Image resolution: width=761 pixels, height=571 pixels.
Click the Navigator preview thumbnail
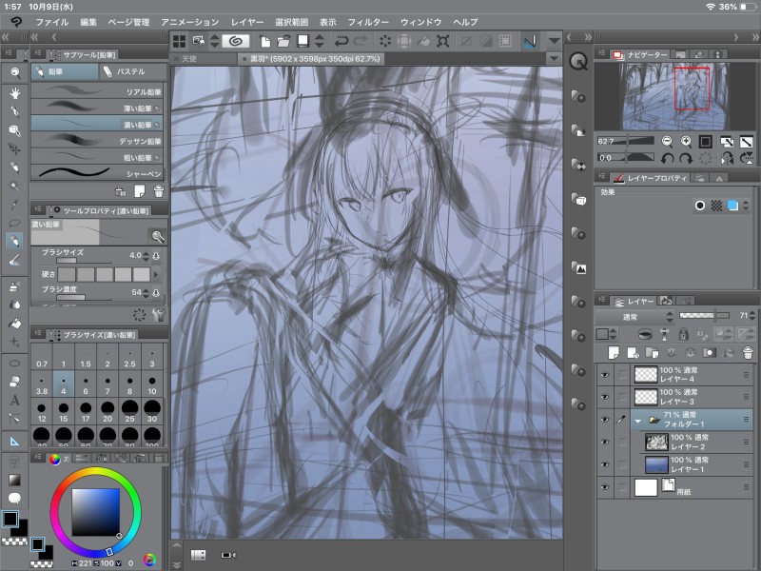pos(674,96)
